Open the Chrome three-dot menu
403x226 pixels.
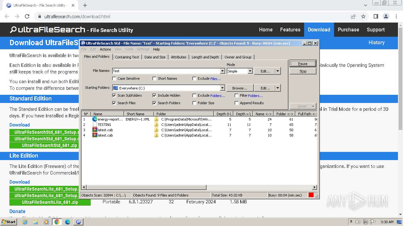coord(396,16)
